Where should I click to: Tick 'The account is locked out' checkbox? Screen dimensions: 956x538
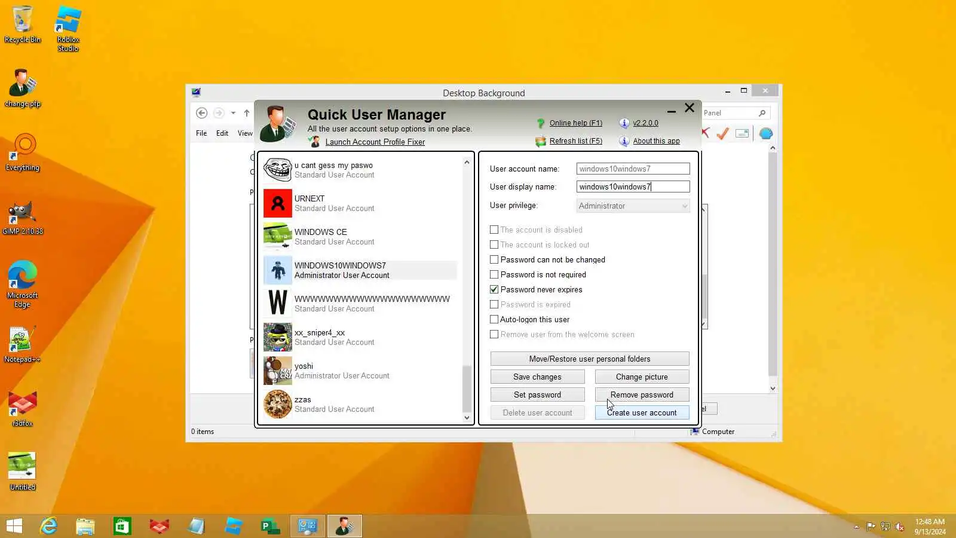coord(494,244)
